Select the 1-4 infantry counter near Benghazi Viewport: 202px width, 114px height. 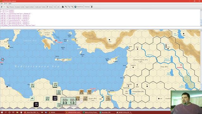pyautogui.click(x=32, y=85)
